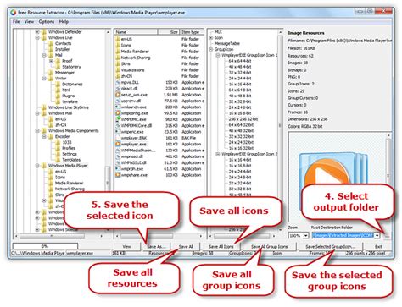Click the Network Sharing folder icon in file list

pyautogui.click(x=118, y=58)
